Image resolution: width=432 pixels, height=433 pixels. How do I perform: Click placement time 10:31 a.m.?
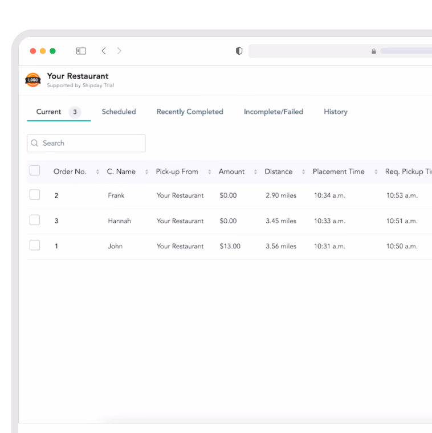329,246
